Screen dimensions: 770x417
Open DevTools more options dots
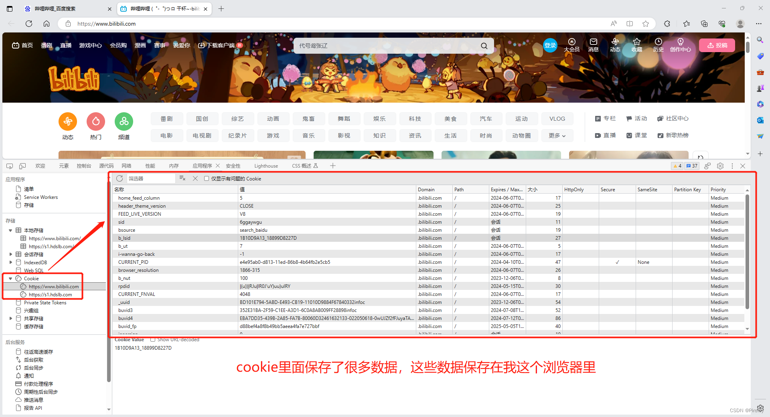pyautogui.click(x=732, y=166)
